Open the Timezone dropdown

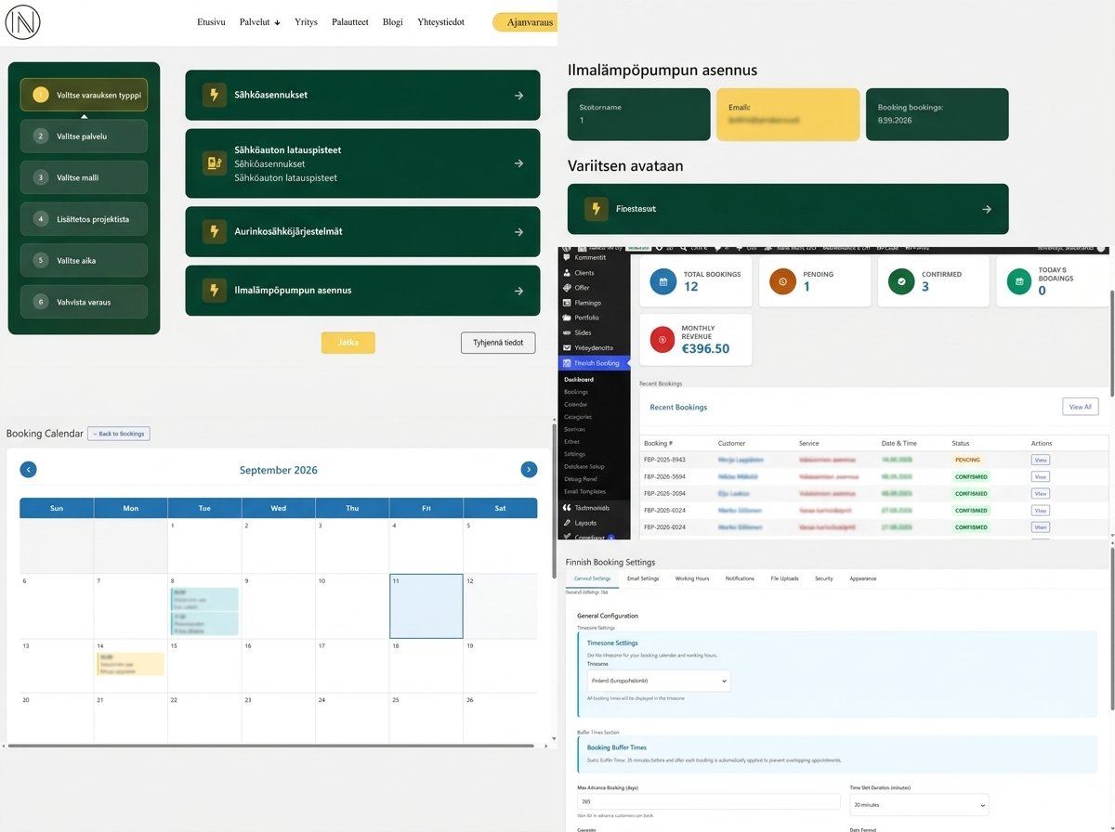pyautogui.click(x=658, y=681)
